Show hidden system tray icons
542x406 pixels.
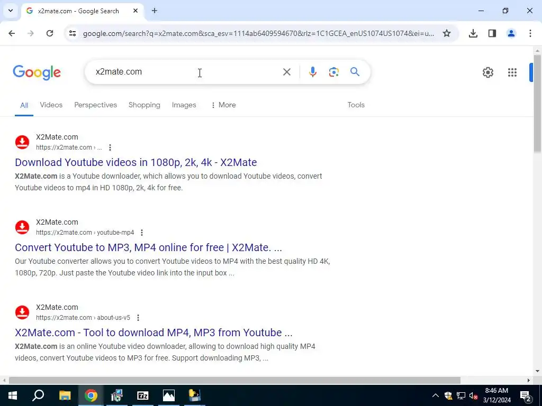tap(436, 395)
